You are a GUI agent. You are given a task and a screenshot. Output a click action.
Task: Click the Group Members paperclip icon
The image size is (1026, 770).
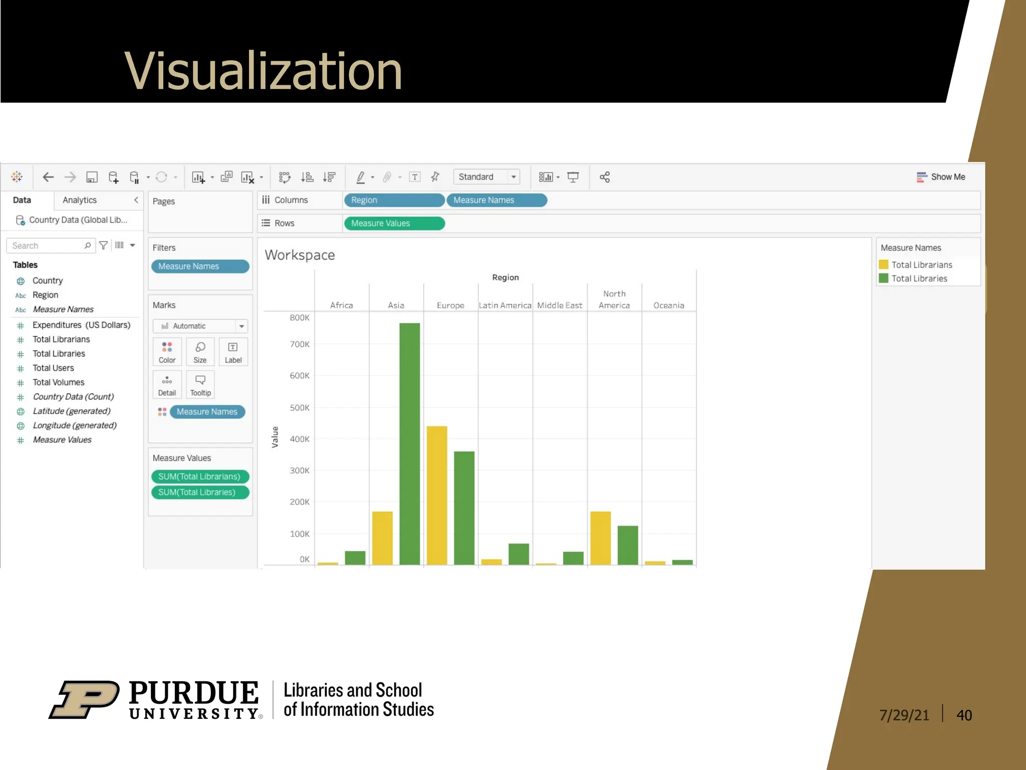pyautogui.click(x=387, y=177)
